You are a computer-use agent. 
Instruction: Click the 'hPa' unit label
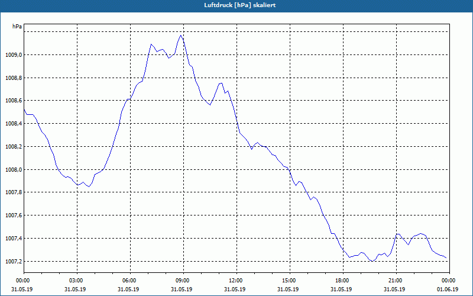pos(17,27)
